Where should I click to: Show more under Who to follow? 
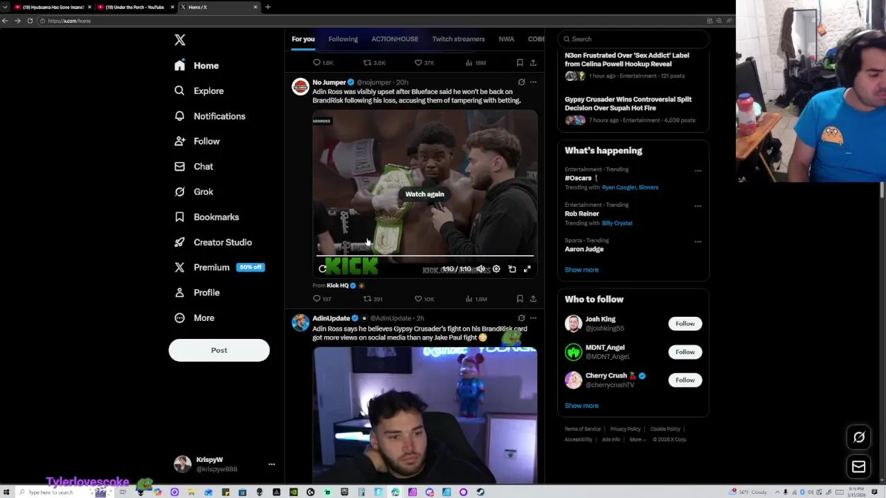click(581, 406)
